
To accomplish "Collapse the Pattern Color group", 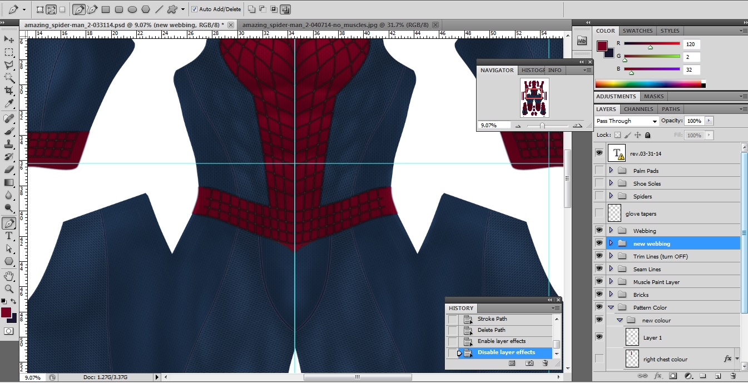I will [x=611, y=307].
